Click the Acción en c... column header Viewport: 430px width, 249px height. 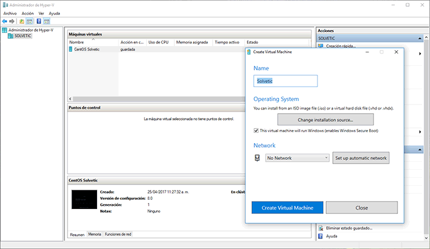pyautogui.click(x=133, y=42)
